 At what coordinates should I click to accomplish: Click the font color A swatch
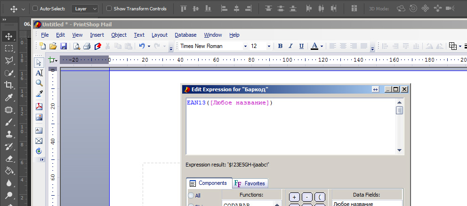pos(314,46)
